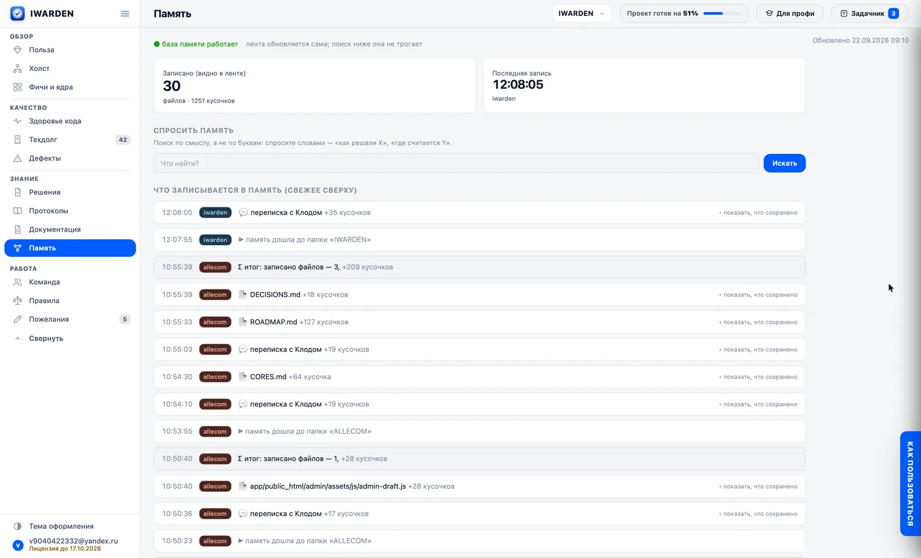Click the diamond icon next to Польза
Viewport: 921px width, 558px height.
17,50
